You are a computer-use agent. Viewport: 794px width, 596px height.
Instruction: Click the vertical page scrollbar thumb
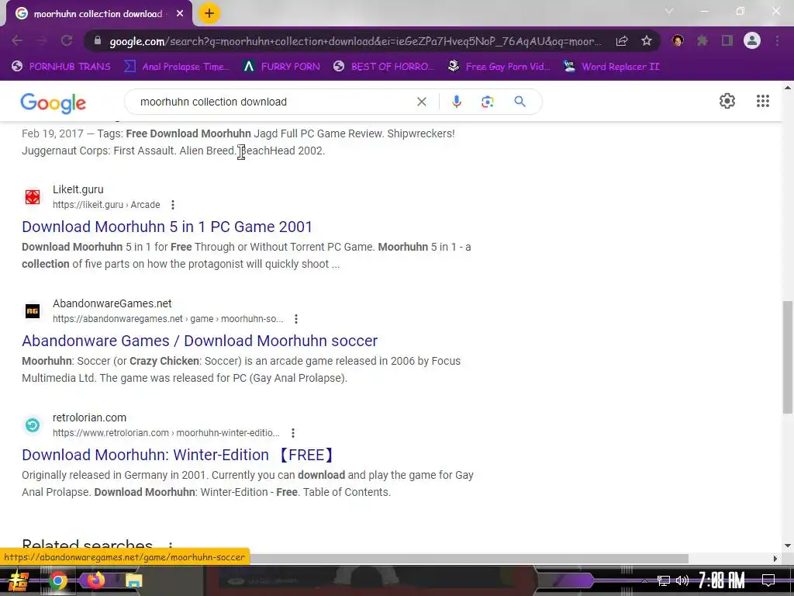pos(788,357)
